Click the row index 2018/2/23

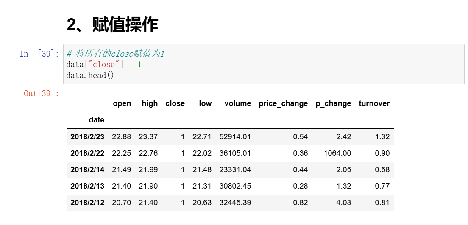pyautogui.click(x=87, y=137)
